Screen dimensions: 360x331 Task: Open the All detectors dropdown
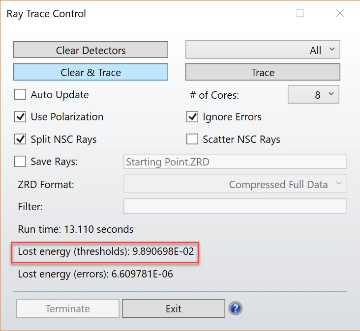point(263,50)
